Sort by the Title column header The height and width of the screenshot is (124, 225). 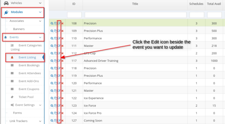click(x=135, y=4)
